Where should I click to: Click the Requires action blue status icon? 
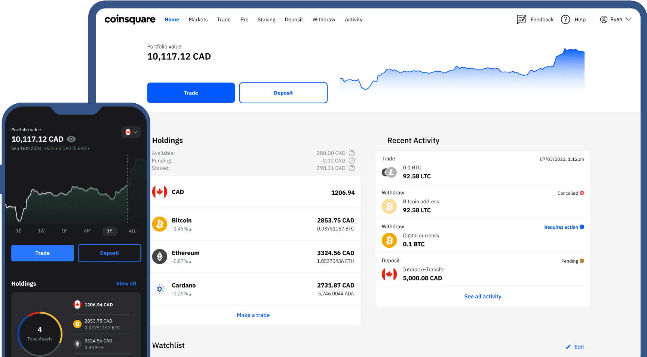click(x=582, y=227)
